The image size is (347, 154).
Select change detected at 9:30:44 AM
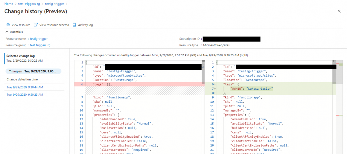pyautogui.click(x=25, y=87)
